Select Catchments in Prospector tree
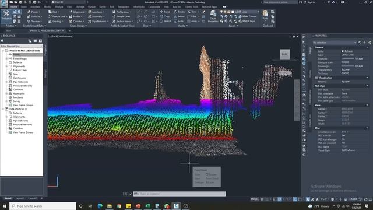This screenshot has height=210, width=373. 19,78
